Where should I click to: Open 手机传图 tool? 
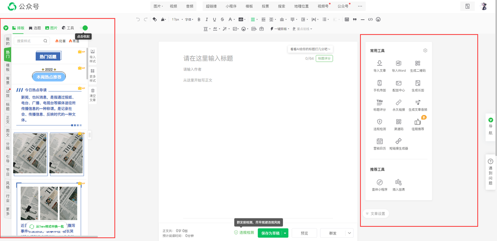380,86
